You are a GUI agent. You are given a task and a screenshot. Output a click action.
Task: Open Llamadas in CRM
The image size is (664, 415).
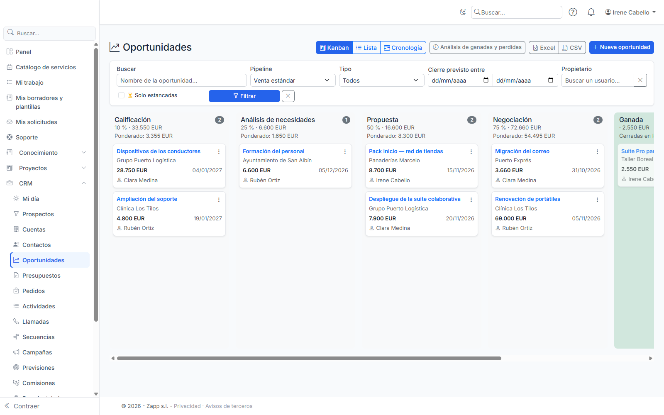point(50,322)
